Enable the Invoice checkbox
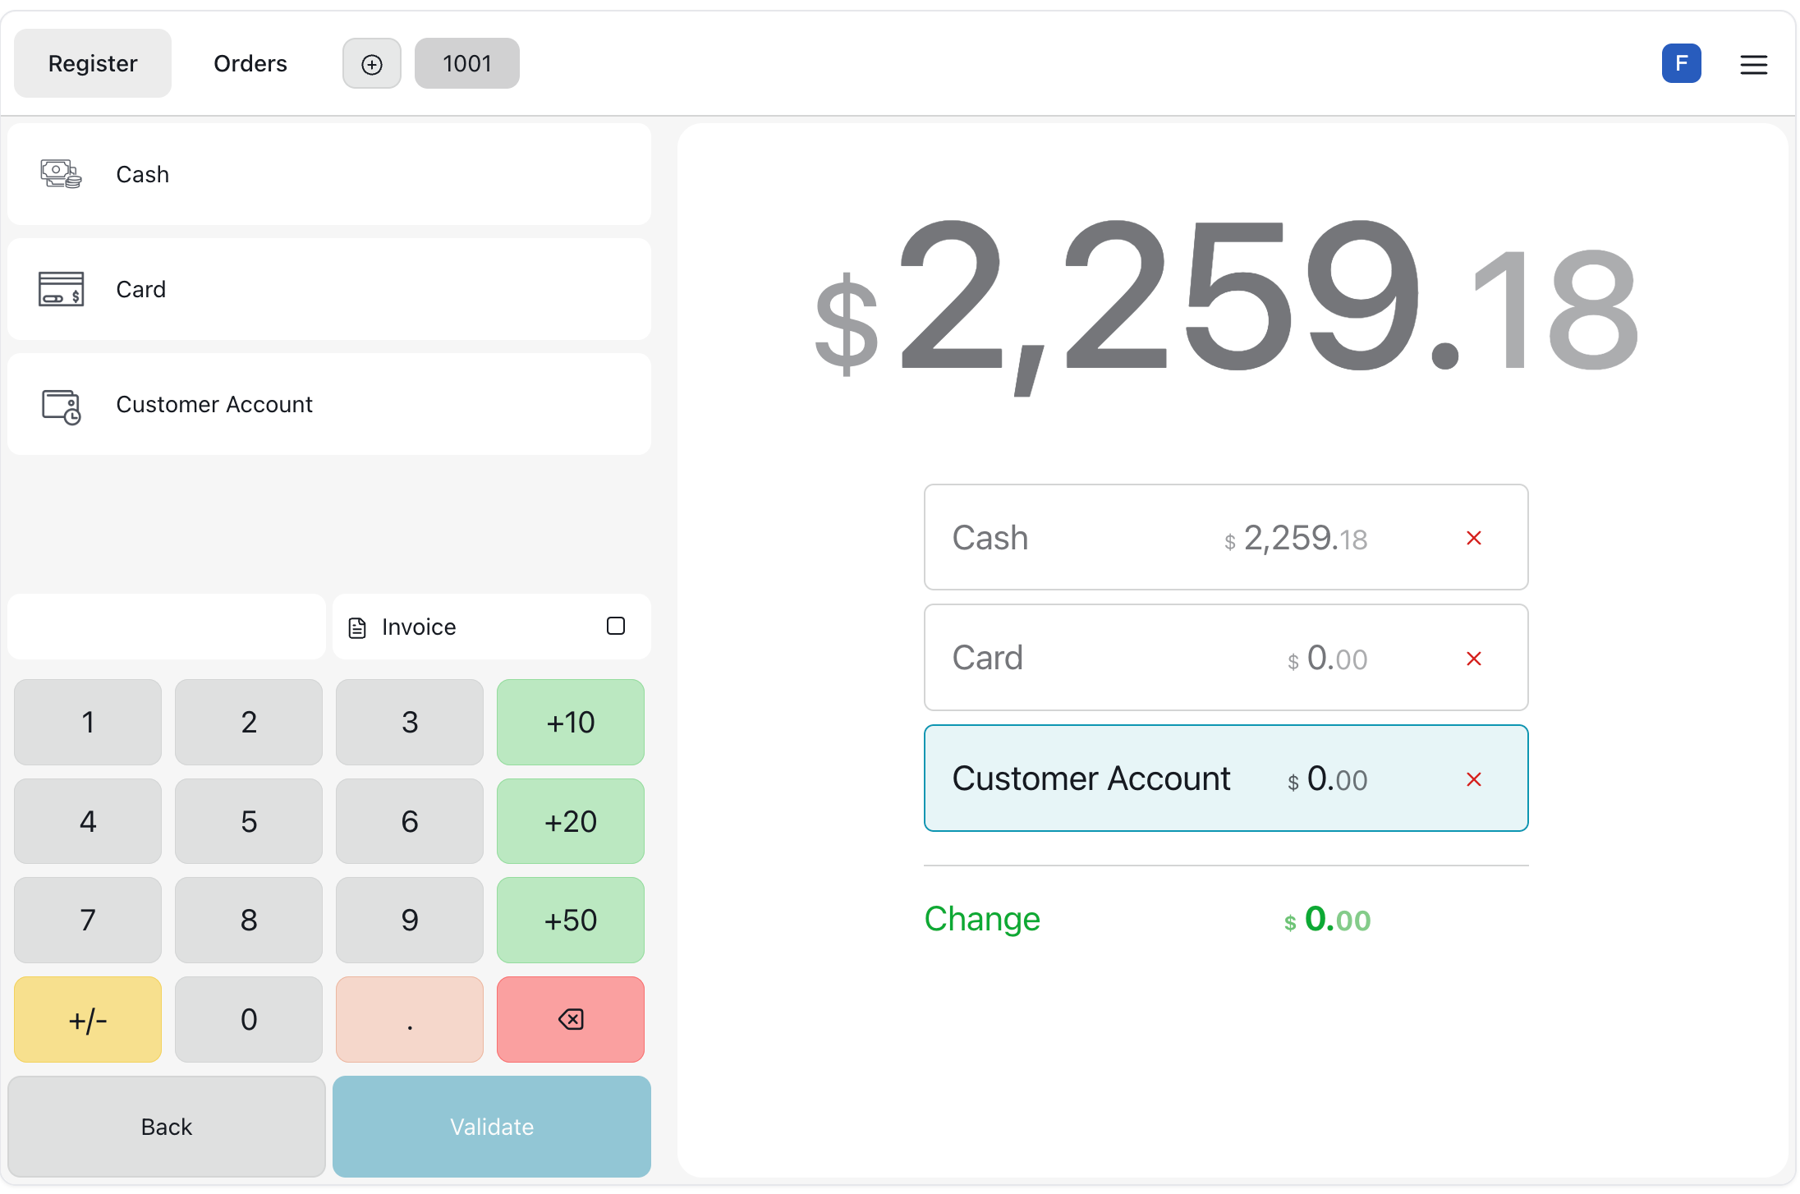 click(615, 627)
